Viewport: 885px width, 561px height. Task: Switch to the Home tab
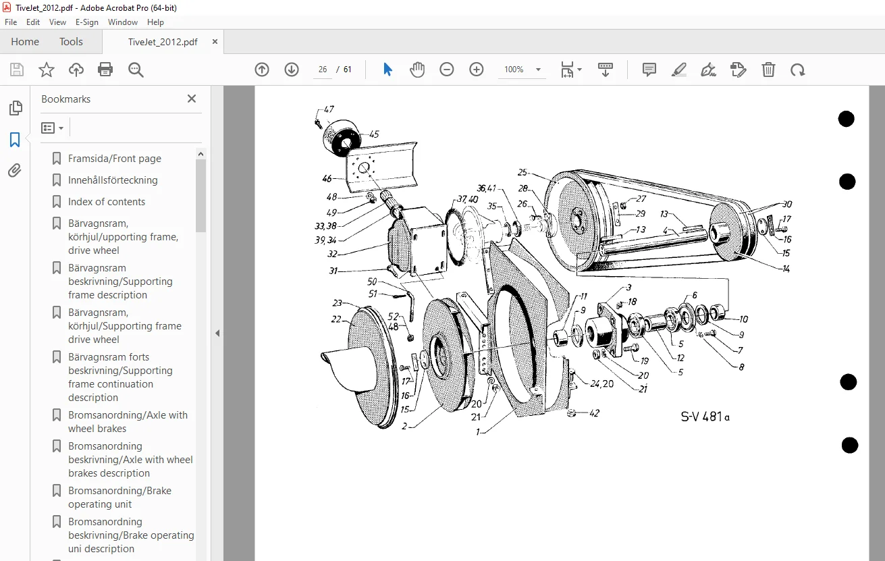(x=25, y=42)
